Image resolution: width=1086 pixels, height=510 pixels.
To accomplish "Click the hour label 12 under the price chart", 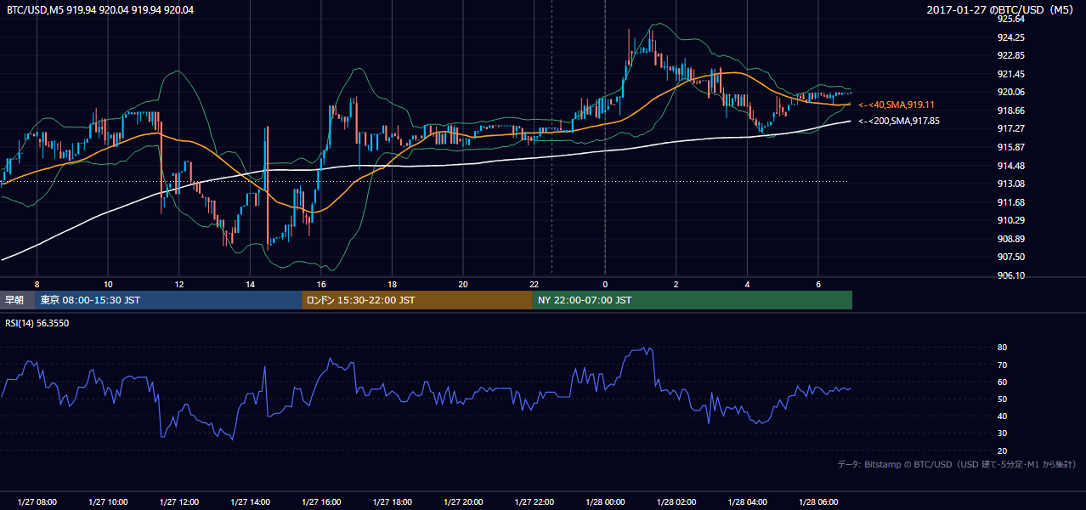I will point(178,284).
